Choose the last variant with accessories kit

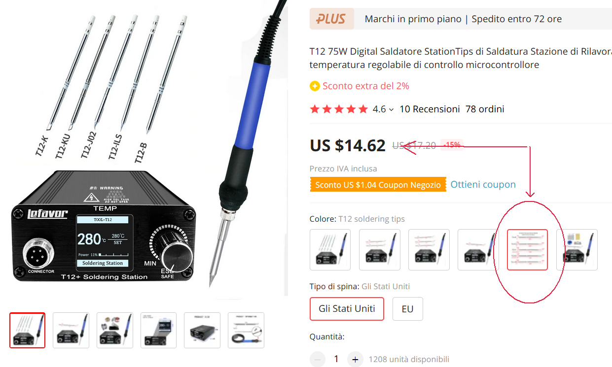pyautogui.click(x=577, y=250)
